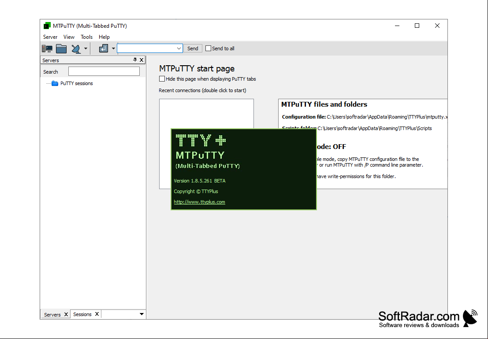The height and width of the screenshot is (339, 488).
Task: Open the http://www.ttyplus.com link
Action: pos(199,202)
